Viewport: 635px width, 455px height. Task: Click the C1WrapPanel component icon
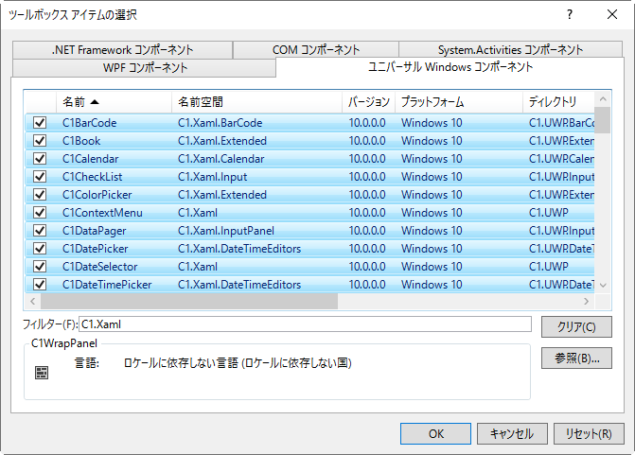(x=42, y=373)
